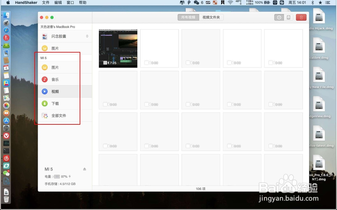Screen dimensions: 337x210
Task: Open the 帮助 menu
Action: (x=83, y=3)
